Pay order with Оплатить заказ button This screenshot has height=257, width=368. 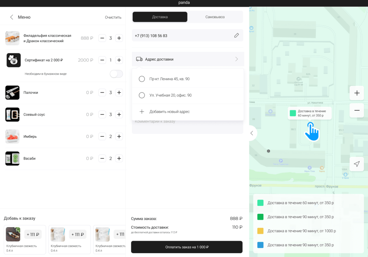(187, 247)
